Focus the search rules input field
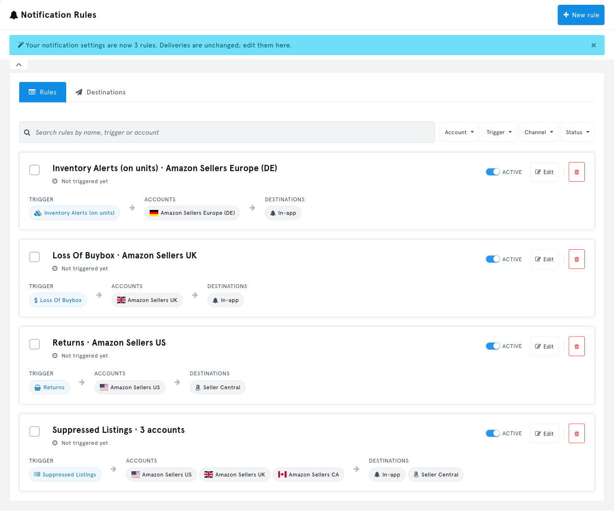The image size is (614, 511). tap(227, 132)
